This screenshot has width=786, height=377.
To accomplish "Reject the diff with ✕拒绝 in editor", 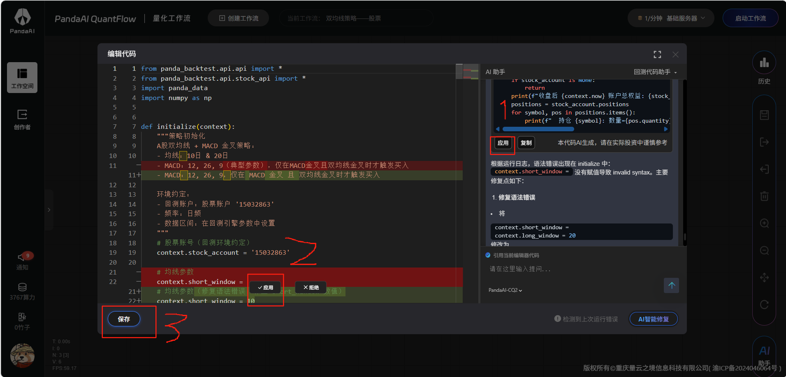I will [311, 287].
